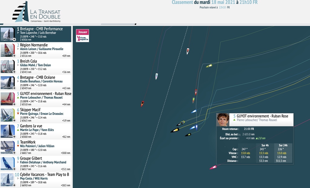This screenshot has height=188, width=310.
Task: Click the light blue boat marker on map
Action: (x=157, y=76)
